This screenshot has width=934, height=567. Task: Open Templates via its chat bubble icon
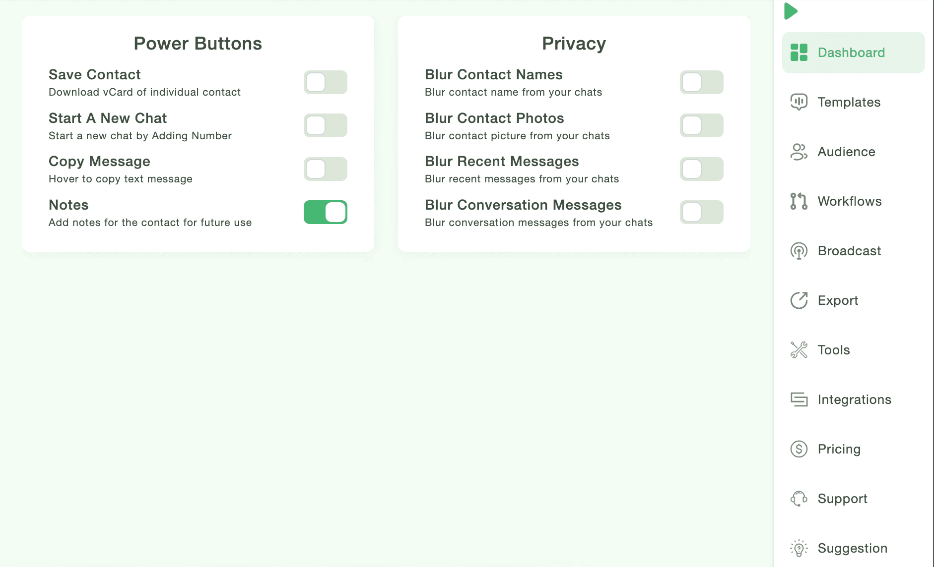799,102
